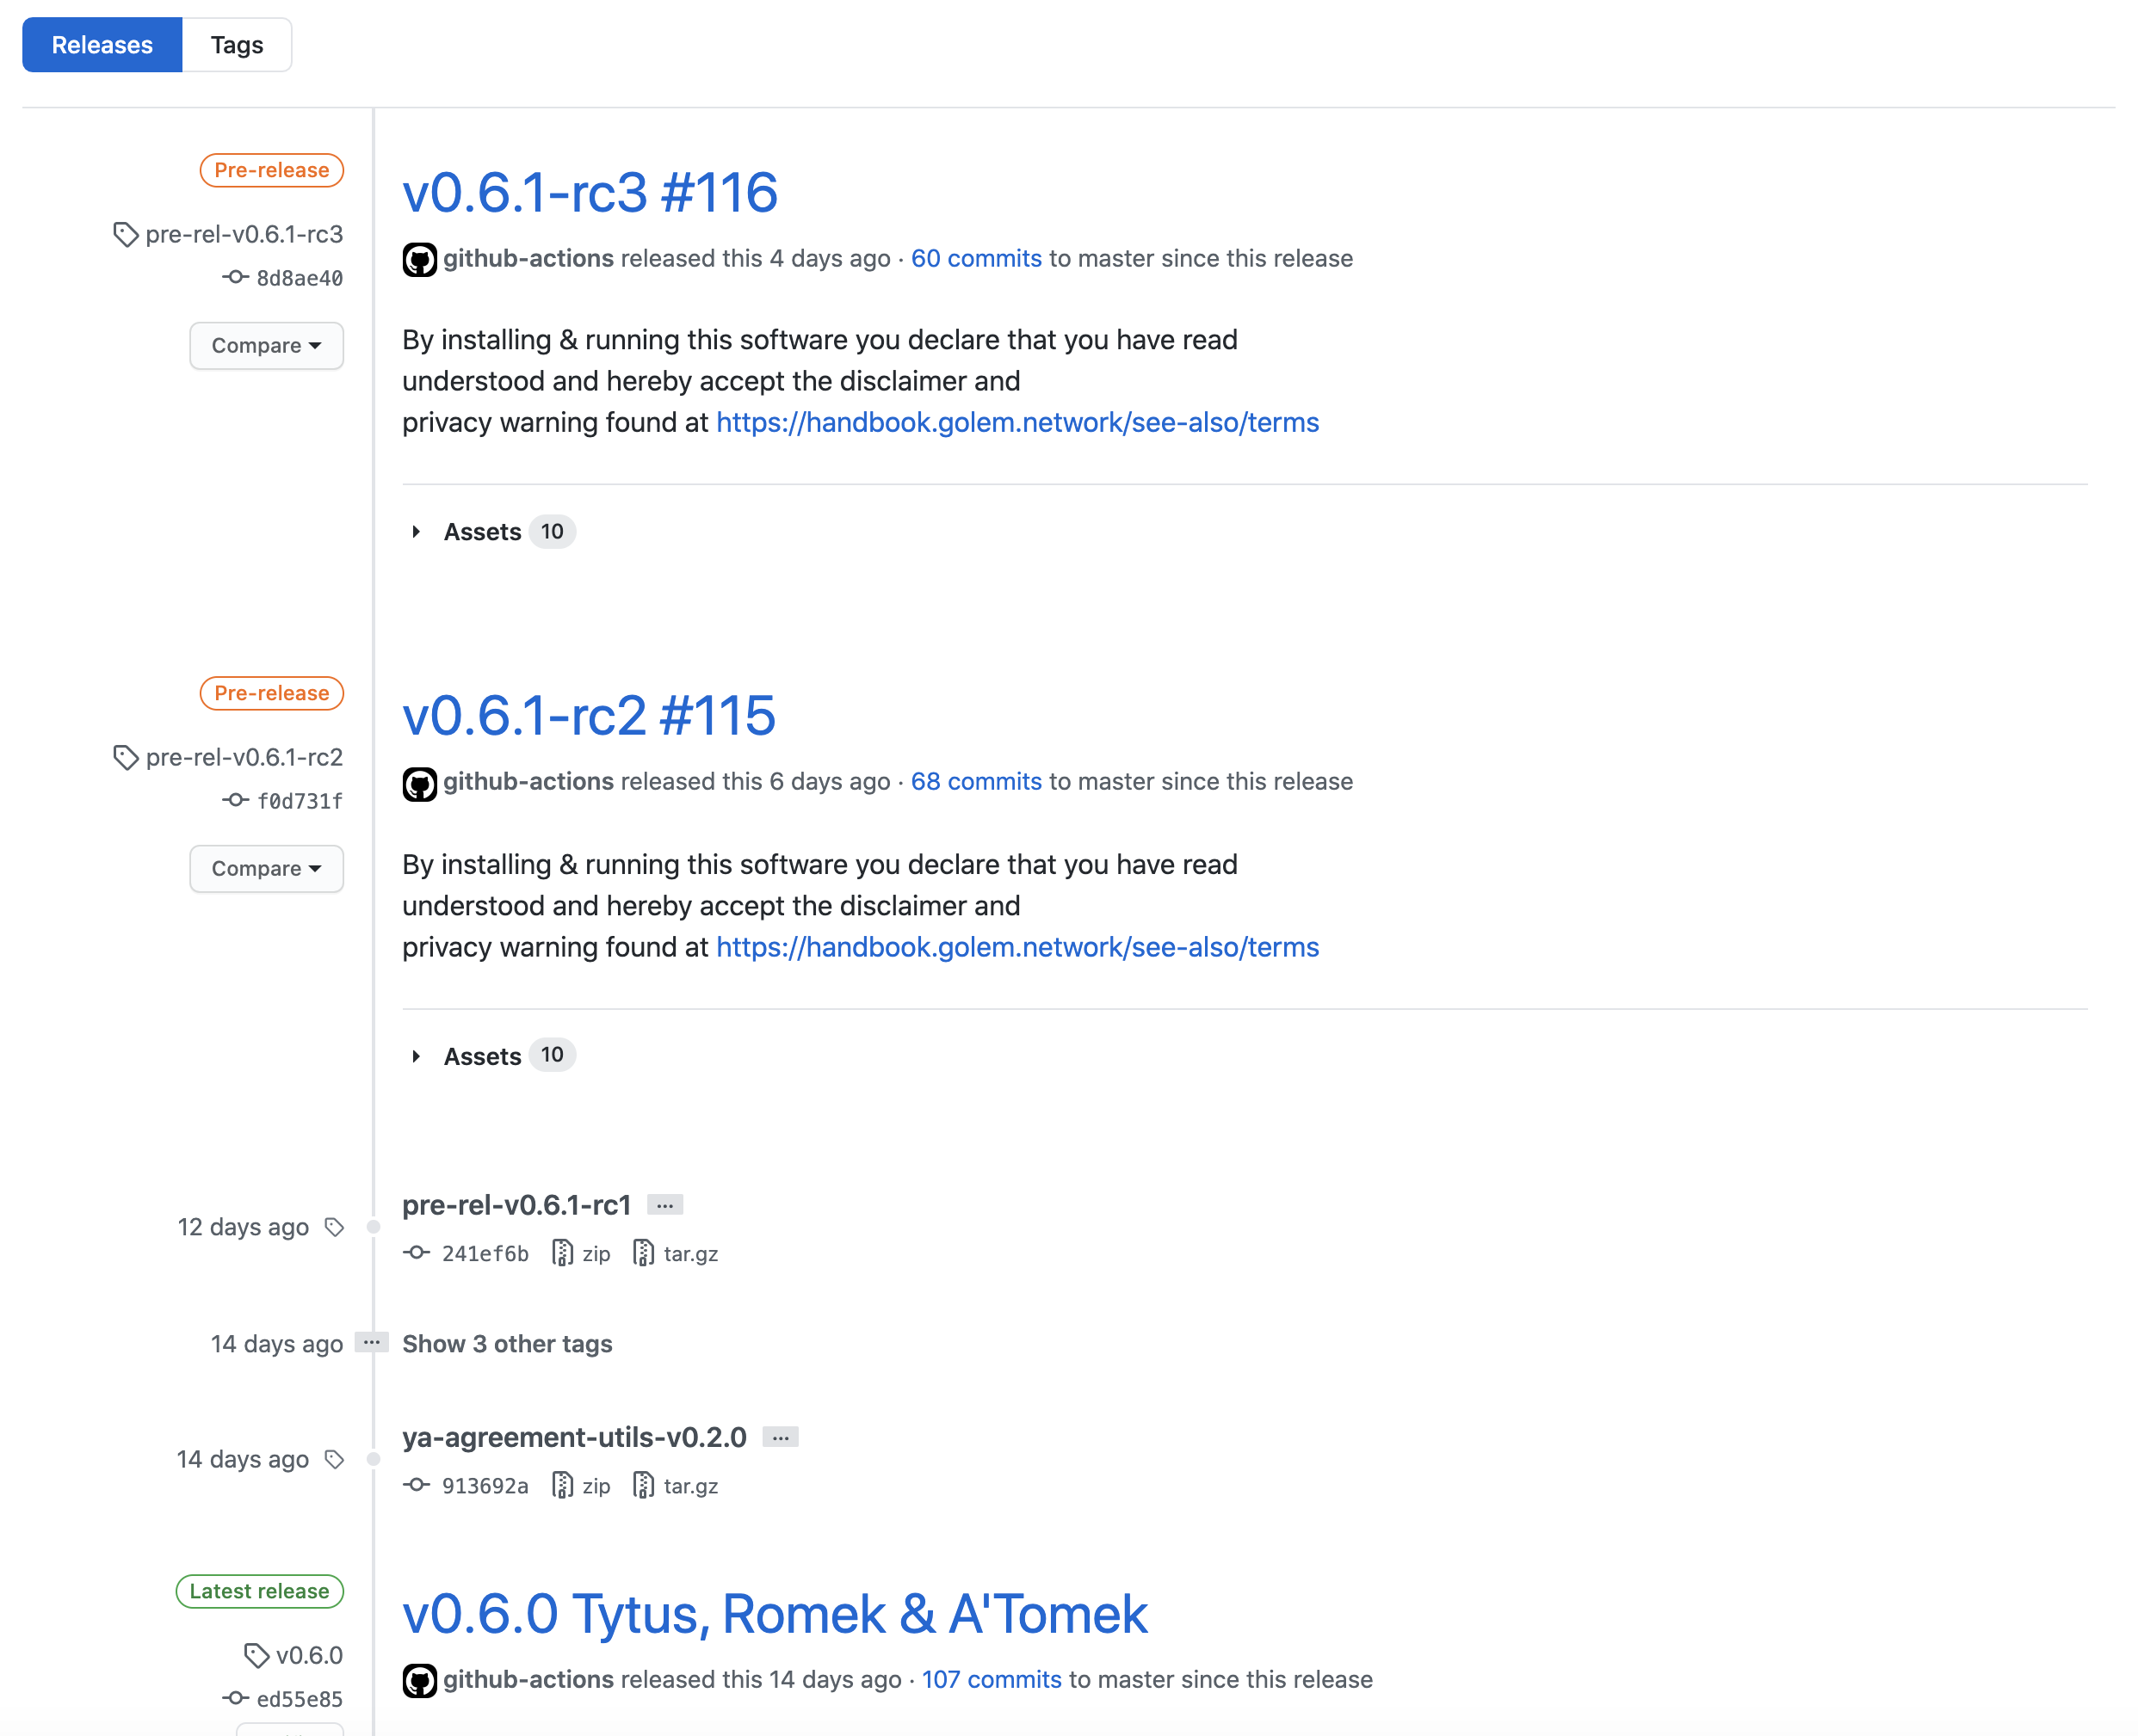This screenshot has height=1736, width=2138.
Task: Open handbook terms link under v0.6.1-rc2
Action: (x=1016, y=947)
